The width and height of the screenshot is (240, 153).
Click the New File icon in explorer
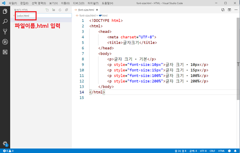(x=47, y=10)
